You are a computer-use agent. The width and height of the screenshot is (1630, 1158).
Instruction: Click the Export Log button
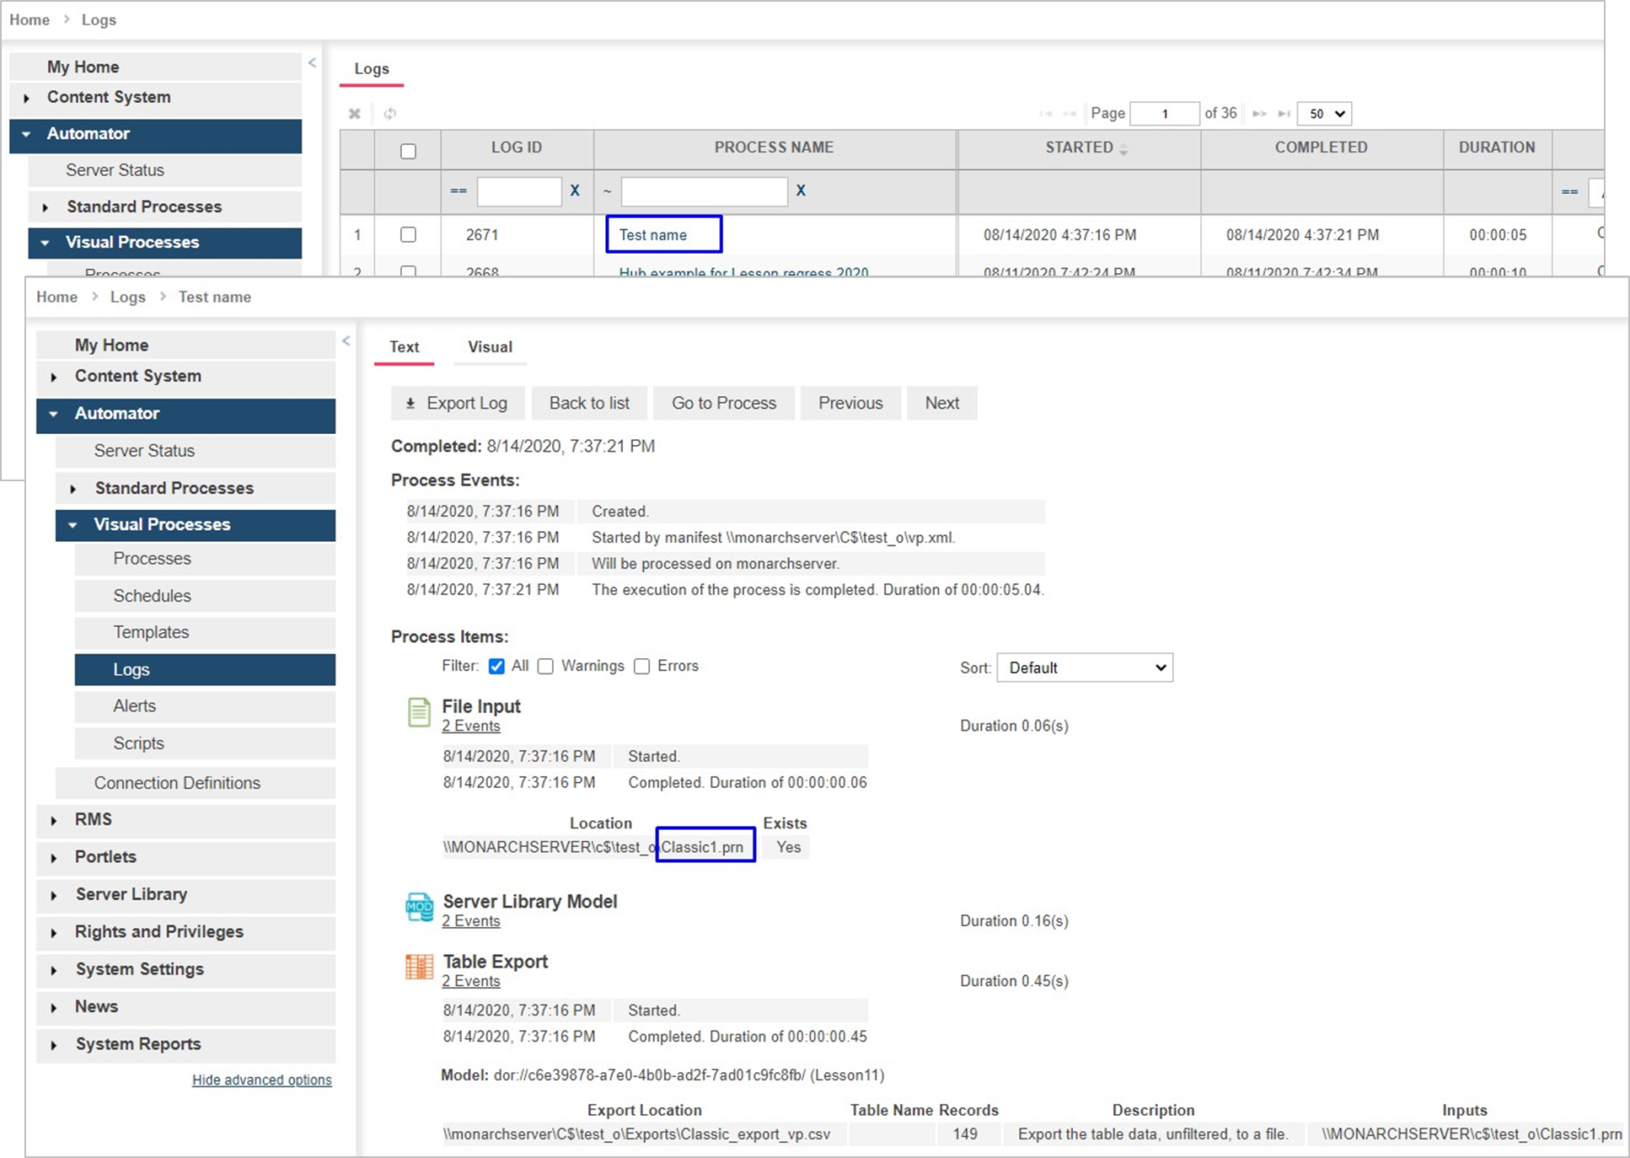(457, 404)
